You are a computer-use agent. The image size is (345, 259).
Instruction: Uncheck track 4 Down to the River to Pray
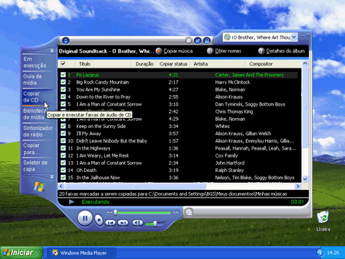tap(63, 97)
